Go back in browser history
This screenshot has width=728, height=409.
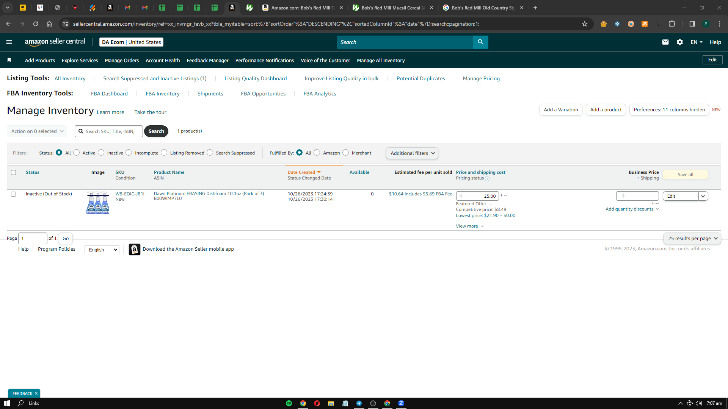point(8,24)
